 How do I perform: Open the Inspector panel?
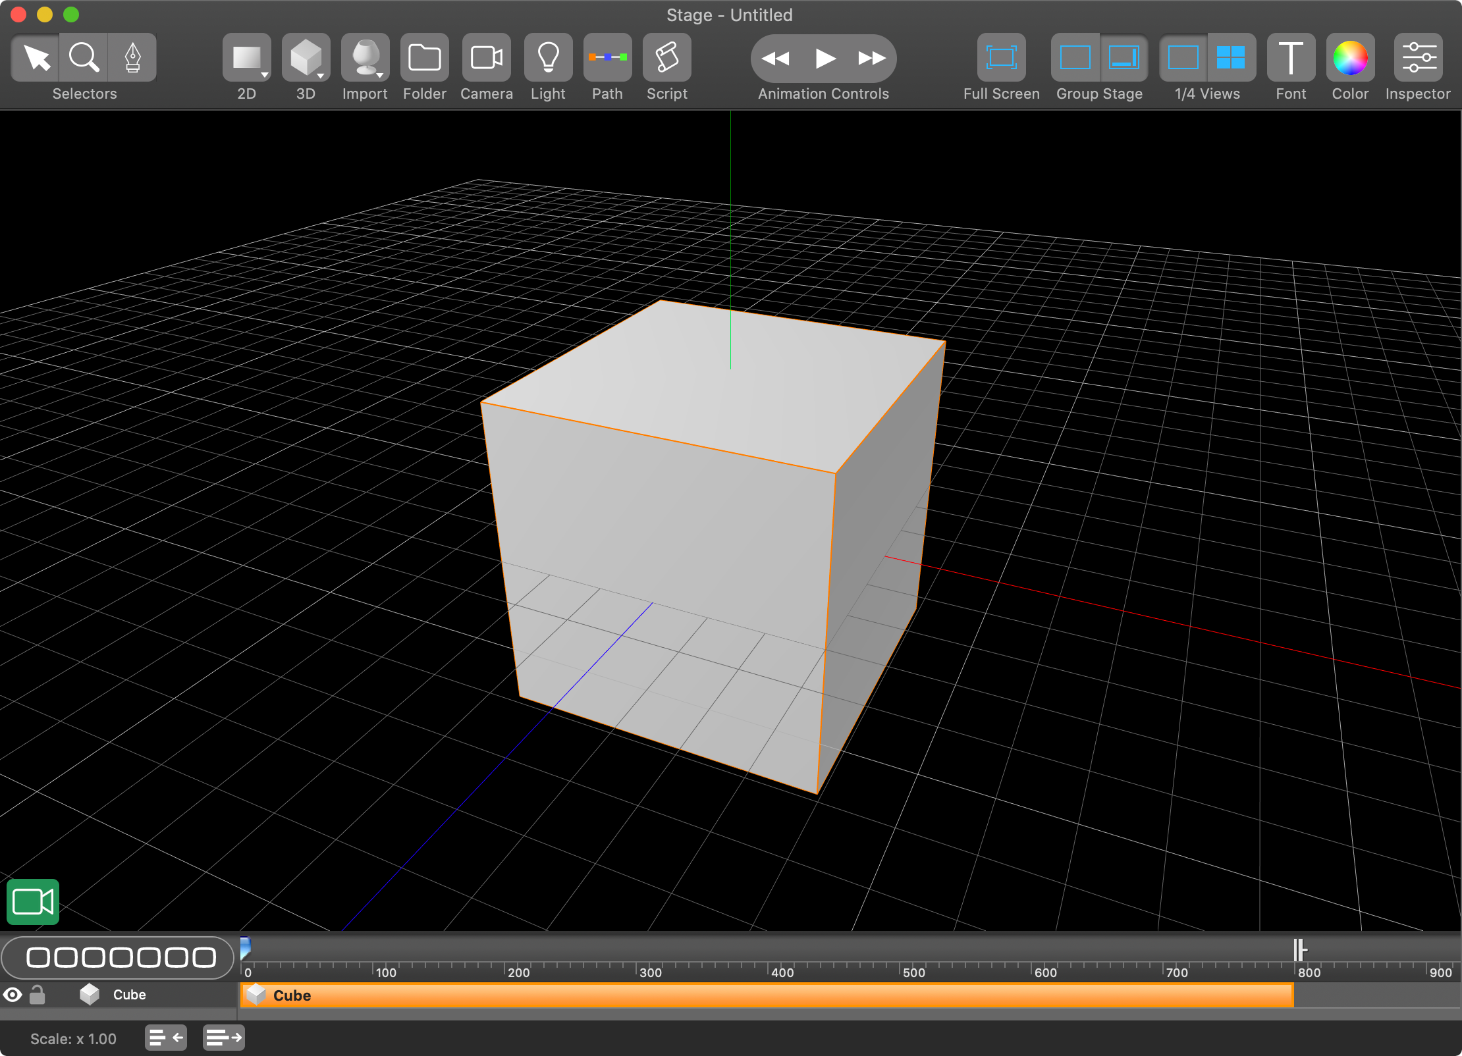pyautogui.click(x=1419, y=58)
